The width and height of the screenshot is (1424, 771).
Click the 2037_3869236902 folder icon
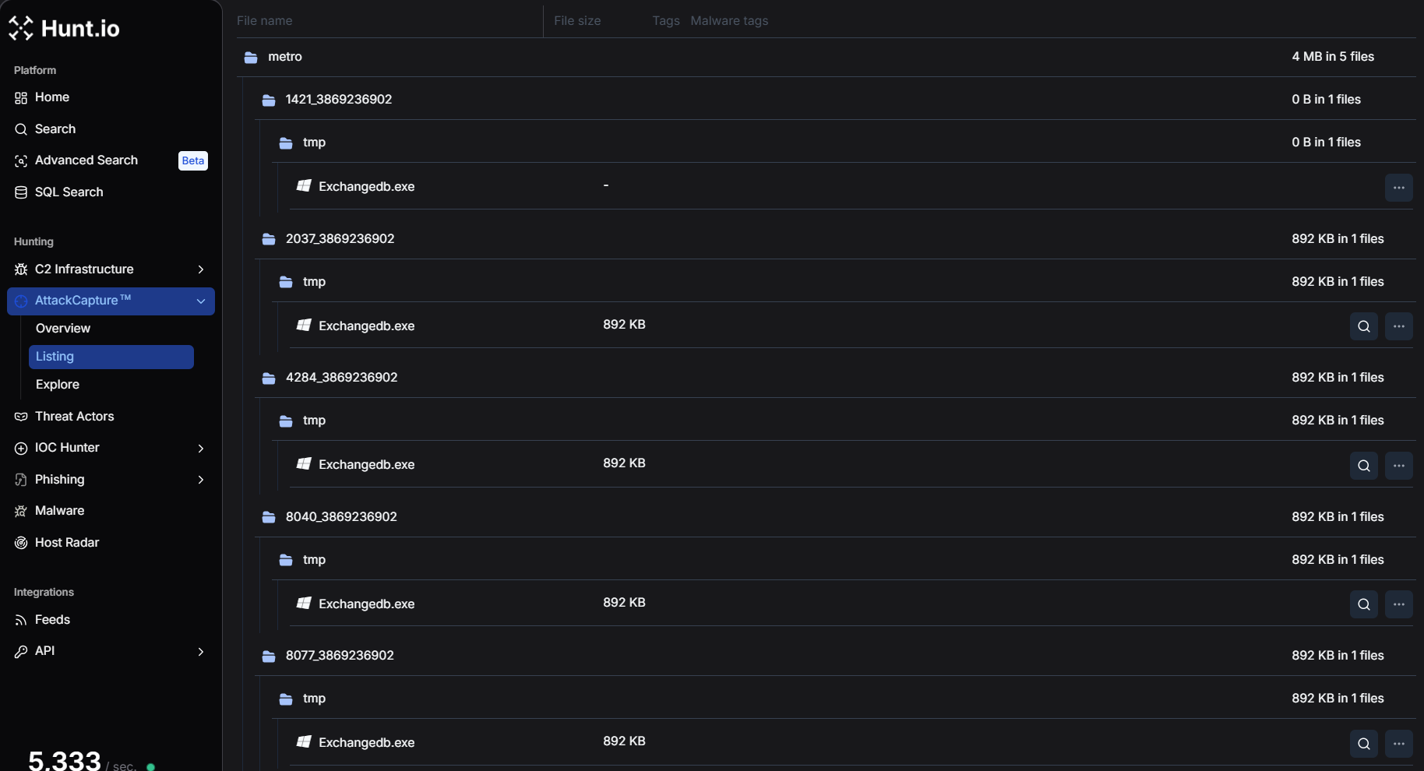click(269, 239)
